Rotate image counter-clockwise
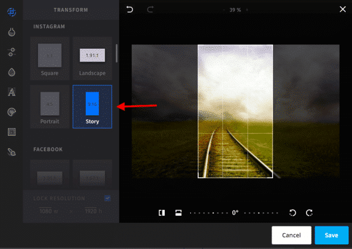The height and width of the screenshot is (249, 352). coord(293,213)
